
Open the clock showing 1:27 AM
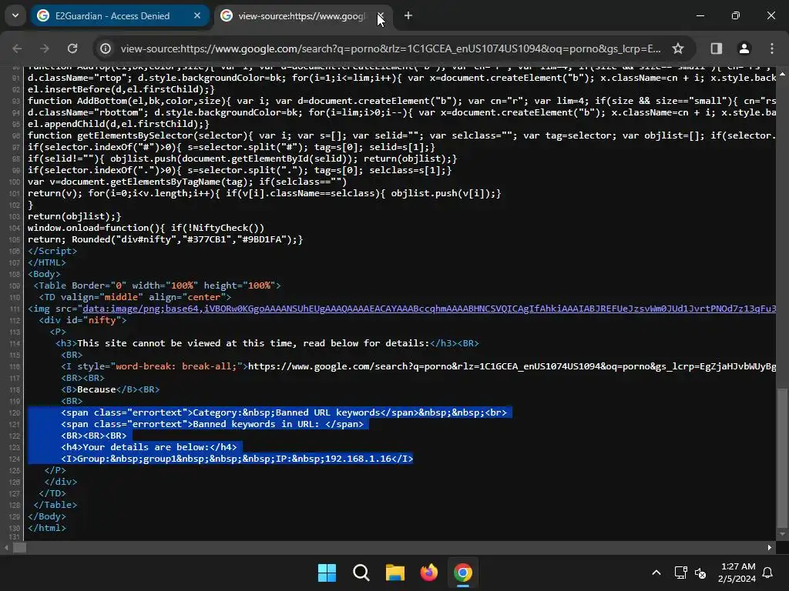coord(737,573)
